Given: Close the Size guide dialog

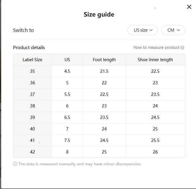Looking at the screenshot, I should click(x=189, y=7).
